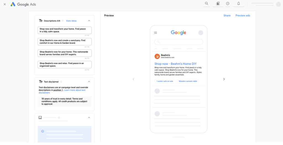Click the preview search bar
Screen dimensions: 283x145
point(179,42)
